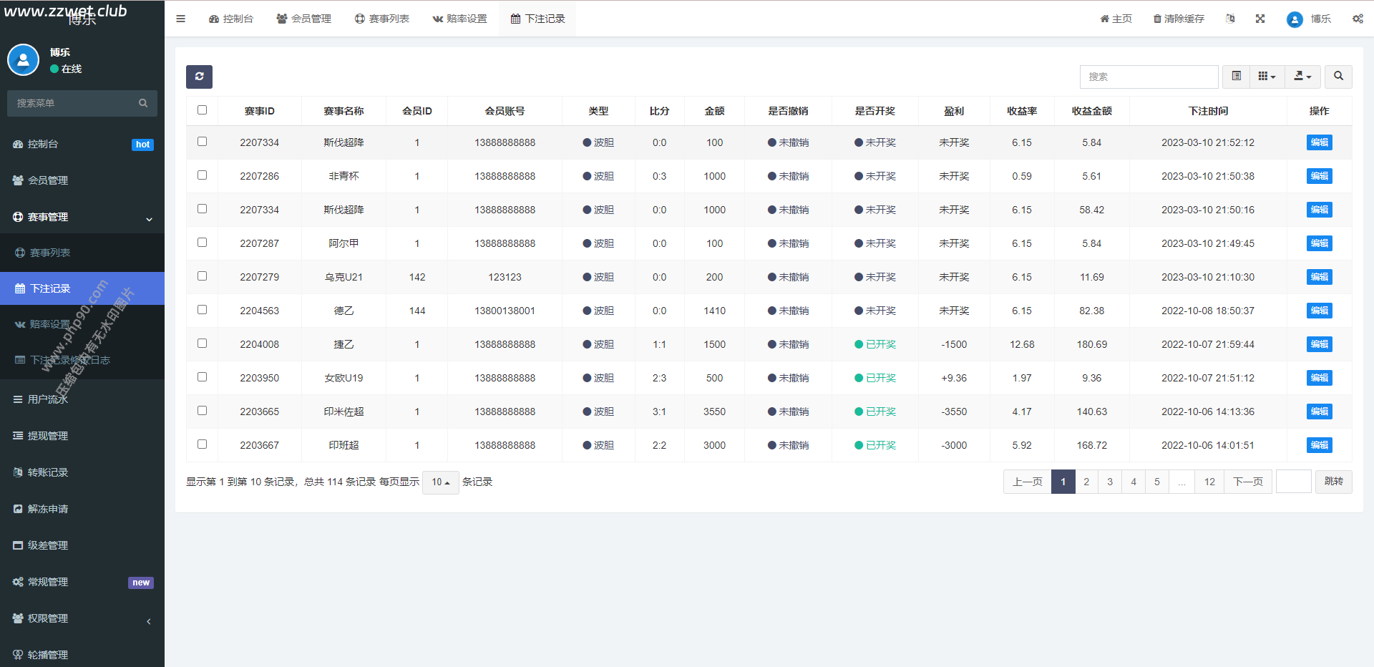Viewport: 1374px width, 667px height.
Task: Click the hamburger menu toggle icon
Action: (180, 19)
